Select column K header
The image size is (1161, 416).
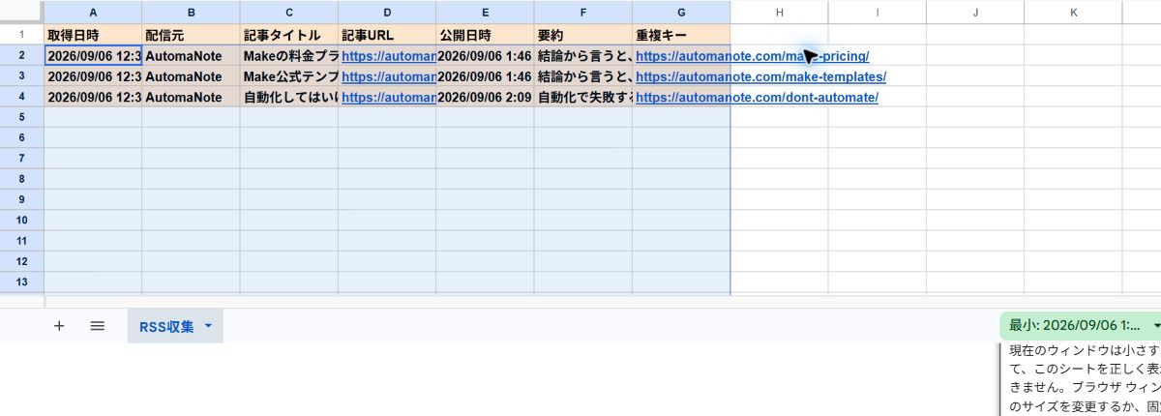pyautogui.click(x=1074, y=12)
